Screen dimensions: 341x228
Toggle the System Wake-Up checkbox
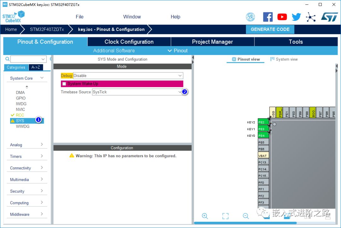coord(64,84)
